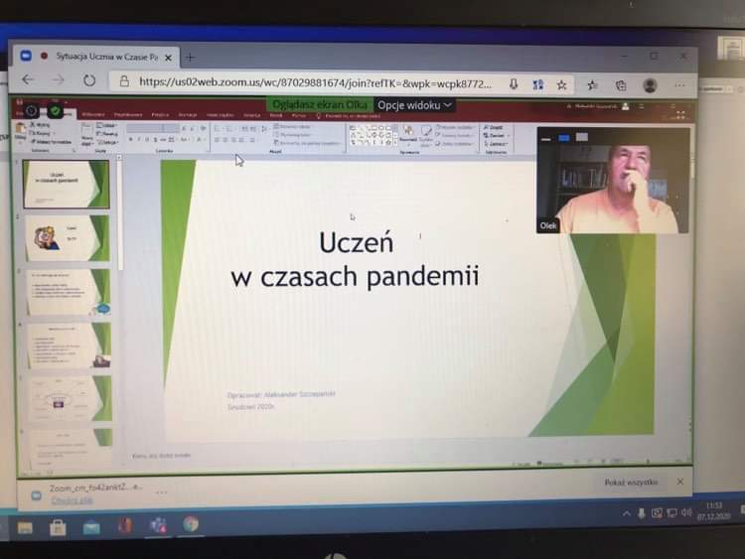Select slide 1 thumbnail Uczeń w czasach pandemii
Viewport: 745px width, 559px height.
click(67, 185)
